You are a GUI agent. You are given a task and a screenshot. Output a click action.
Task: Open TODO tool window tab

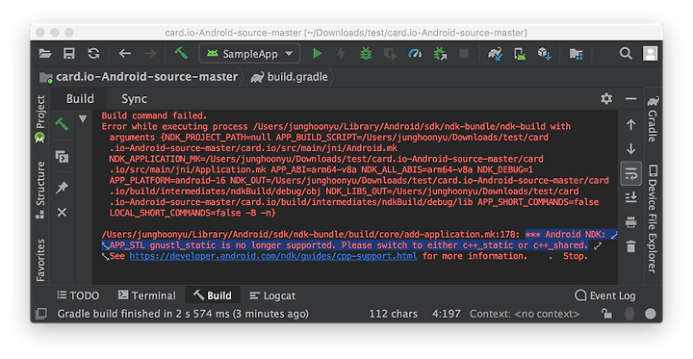pos(78,295)
